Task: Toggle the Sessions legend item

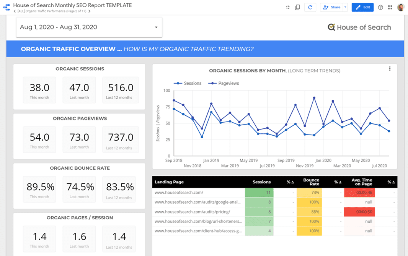Action: pyautogui.click(x=188, y=83)
